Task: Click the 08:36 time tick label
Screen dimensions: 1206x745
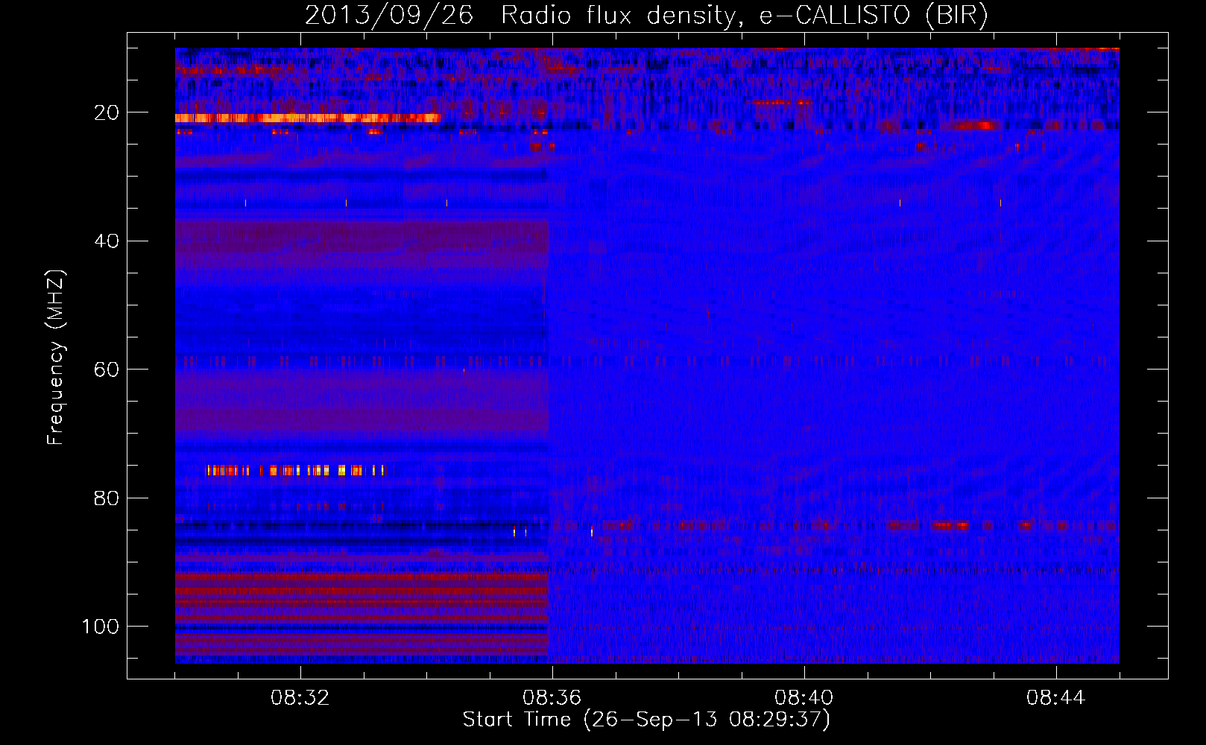Action: click(552, 698)
